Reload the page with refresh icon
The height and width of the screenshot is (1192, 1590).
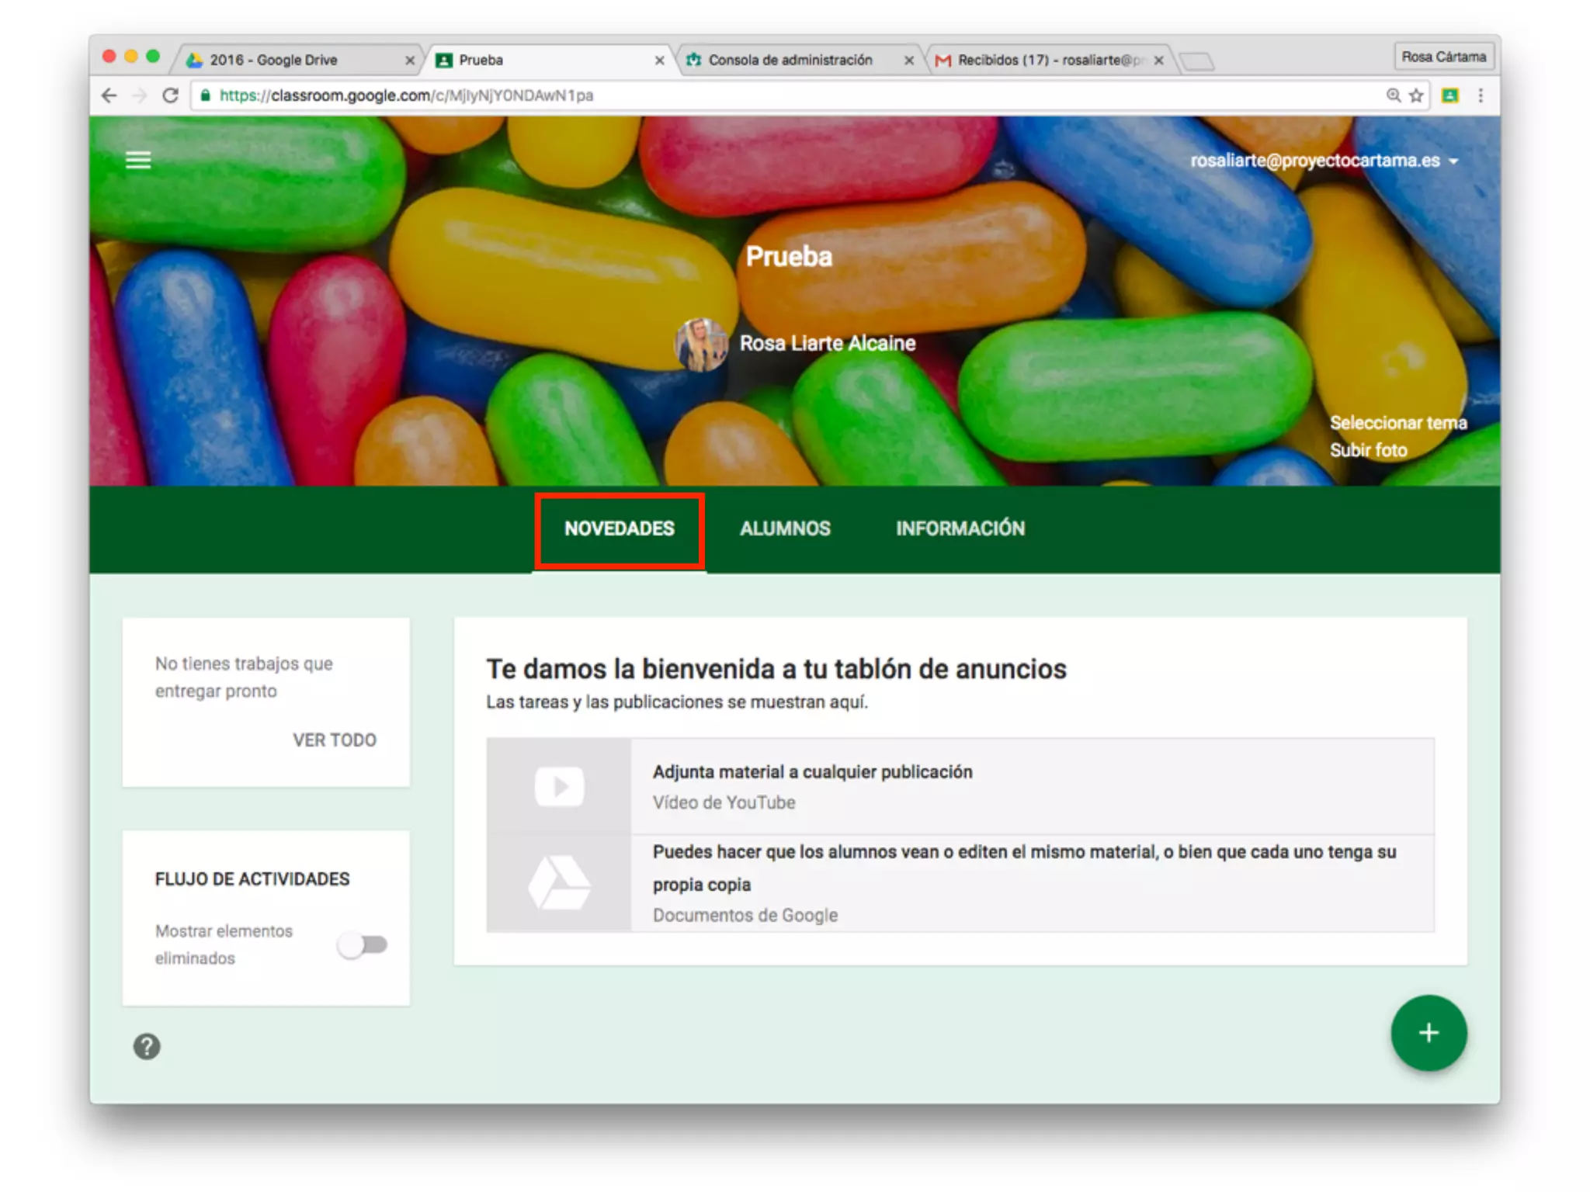click(x=171, y=95)
